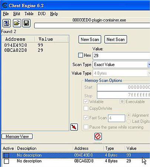
Task: Click value 29 in found list
Action: pos(40,50)
